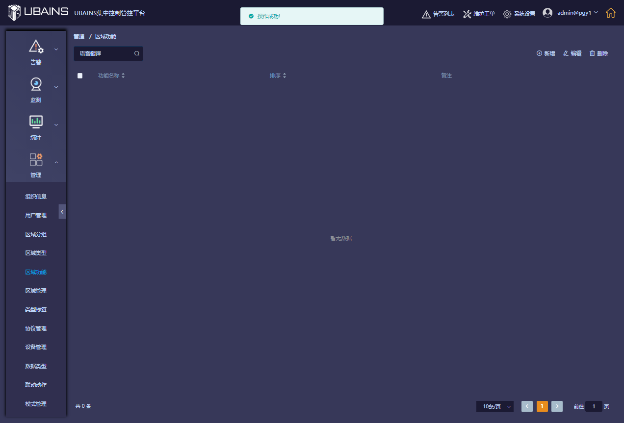
Task: Click the go-to page number field
Action: (594, 406)
